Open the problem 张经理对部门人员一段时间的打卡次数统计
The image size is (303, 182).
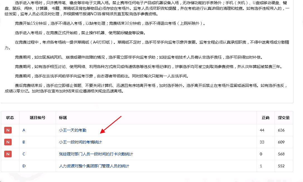click(x=96, y=154)
